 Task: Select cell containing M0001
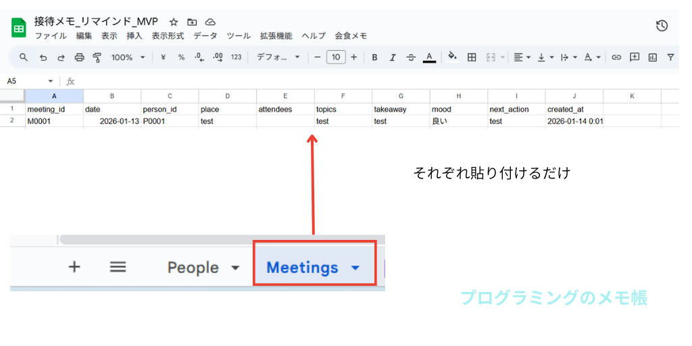pos(54,122)
